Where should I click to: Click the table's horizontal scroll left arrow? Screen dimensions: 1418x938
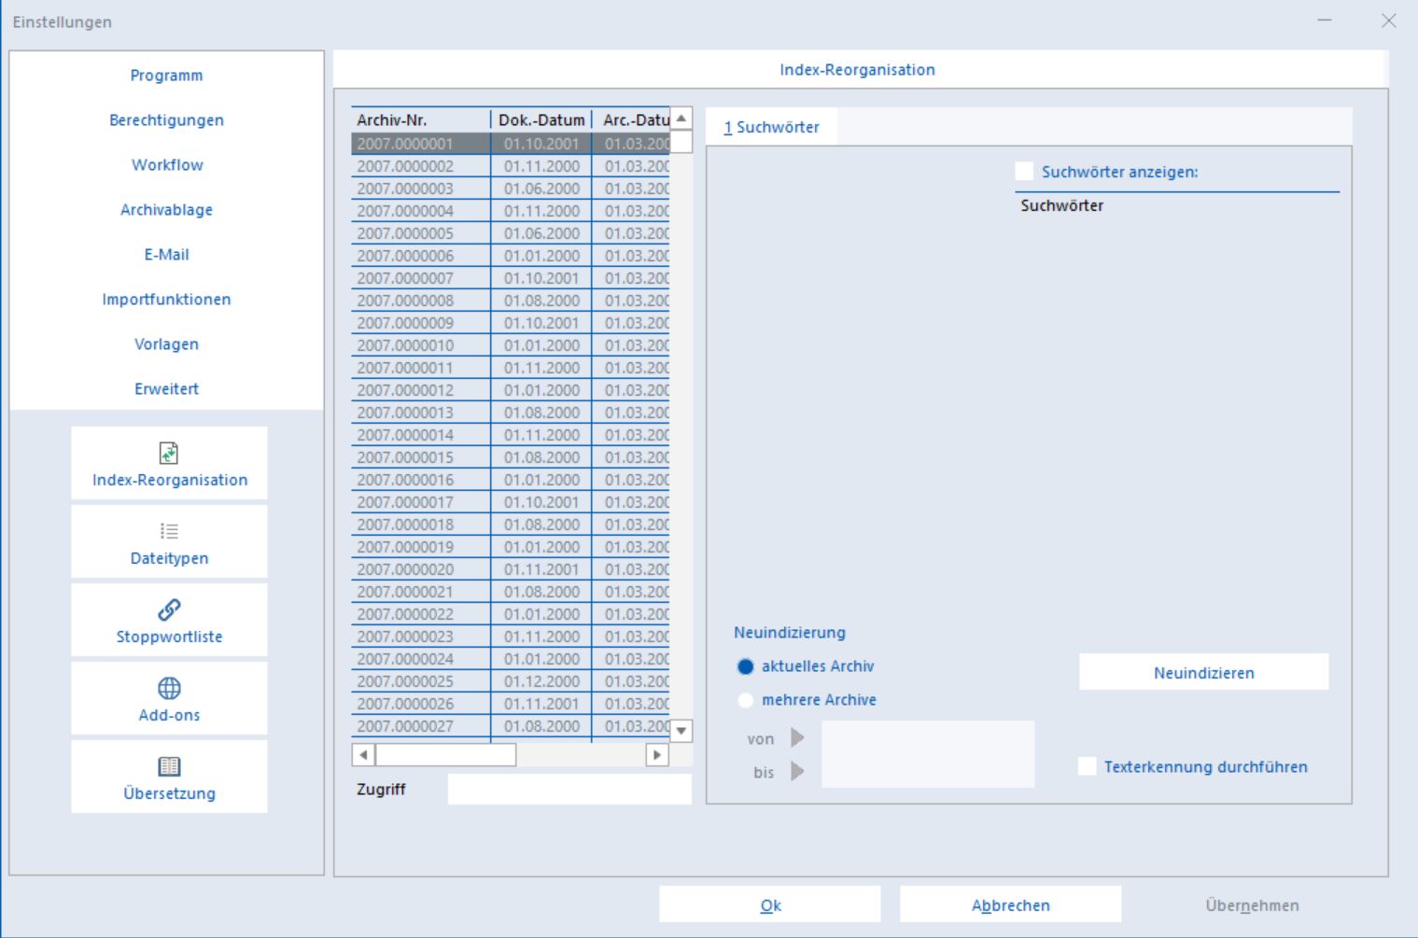(363, 754)
